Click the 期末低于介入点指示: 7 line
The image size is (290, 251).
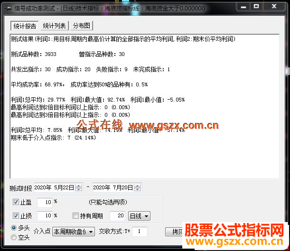tap(53, 138)
